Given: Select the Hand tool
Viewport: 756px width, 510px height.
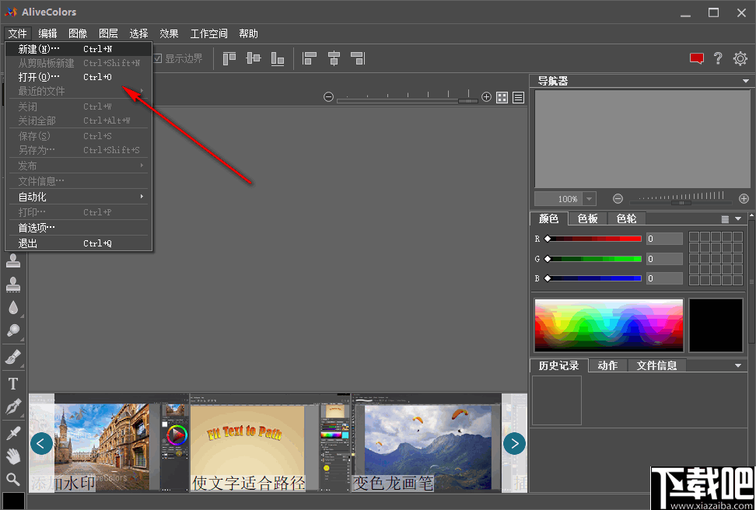Looking at the screenshot, I should tap(13, 456).
